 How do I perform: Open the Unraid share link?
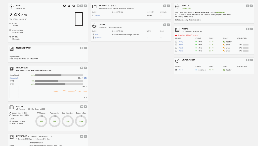point(98,16)
